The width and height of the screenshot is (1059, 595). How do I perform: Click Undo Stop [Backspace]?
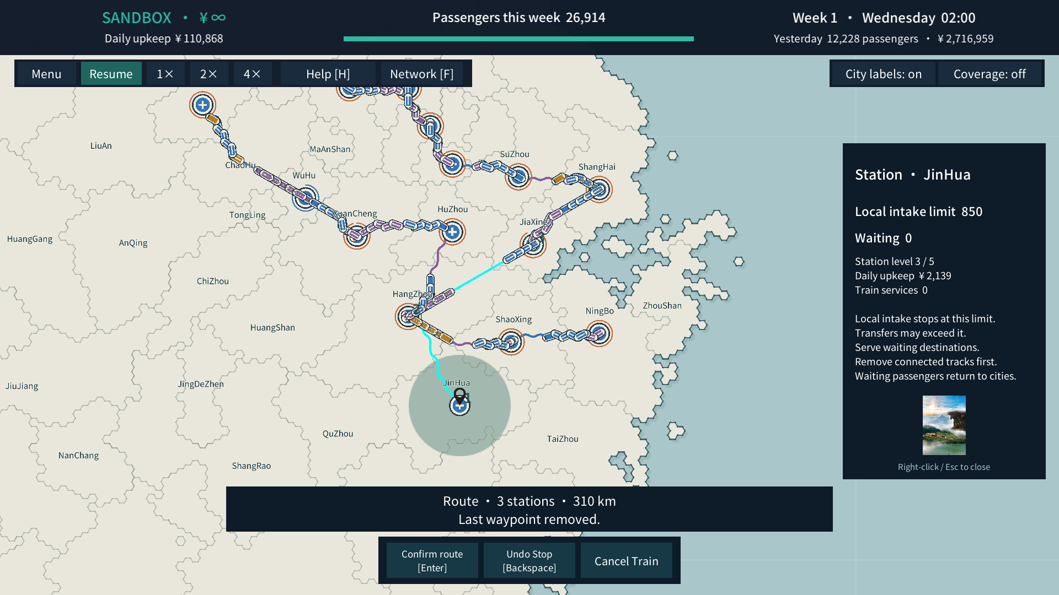point(529,561)
